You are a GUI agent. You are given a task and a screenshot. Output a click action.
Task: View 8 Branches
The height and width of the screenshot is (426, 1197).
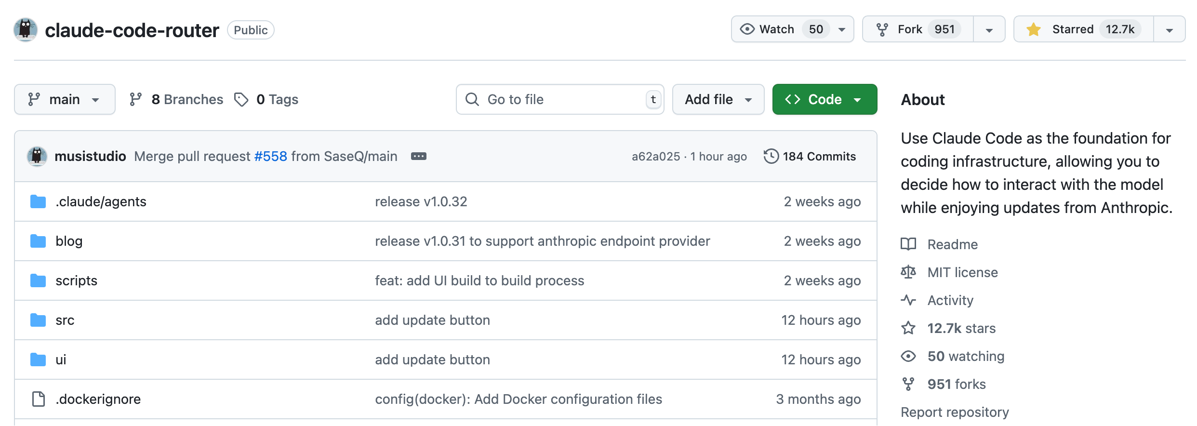pos(176,99)
